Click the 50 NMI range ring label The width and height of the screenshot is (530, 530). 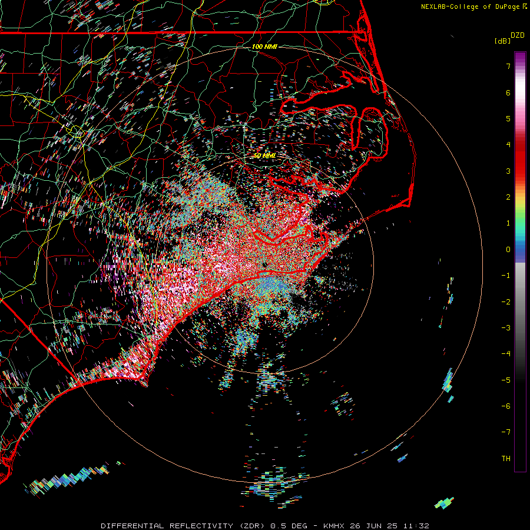click(x=264, y=156)
